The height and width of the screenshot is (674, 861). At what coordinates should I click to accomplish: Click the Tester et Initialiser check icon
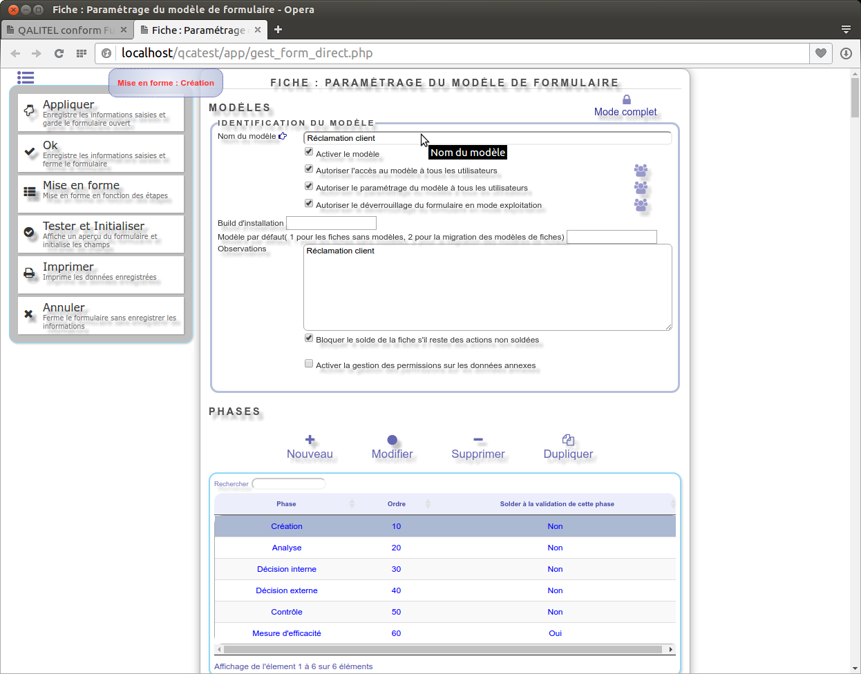click(x=29, y=232)
